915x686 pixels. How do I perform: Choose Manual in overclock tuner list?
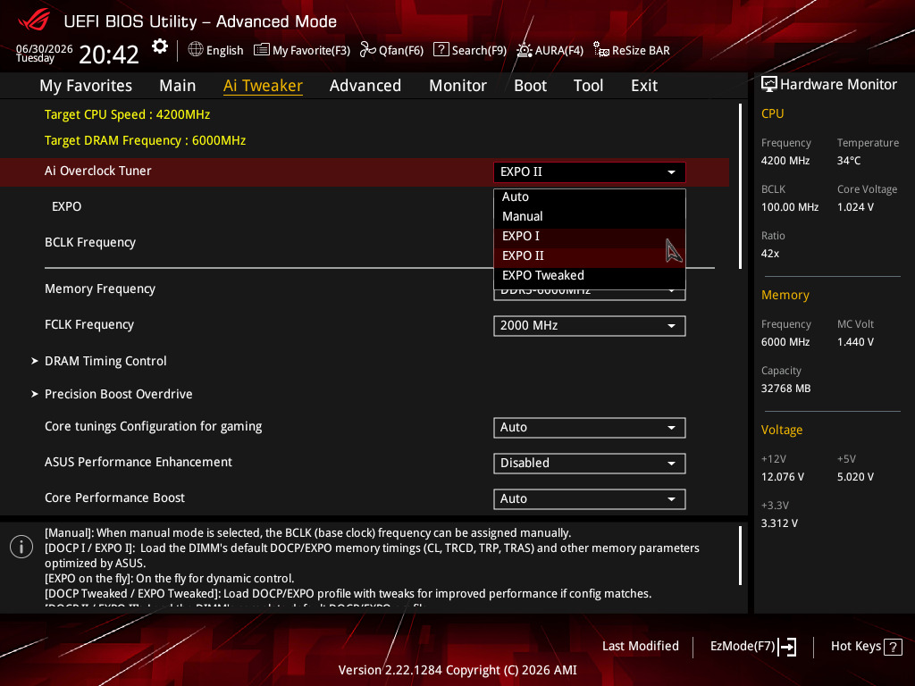(590, 216)
